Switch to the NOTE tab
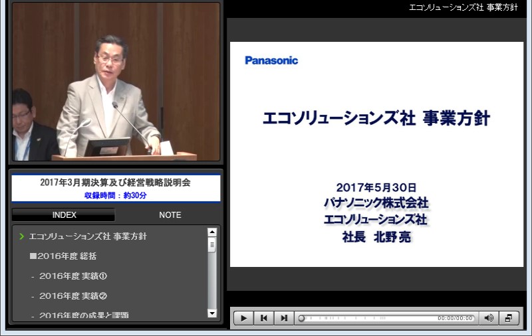The width and height of the screenshot is (532, 336). point(170,214)
